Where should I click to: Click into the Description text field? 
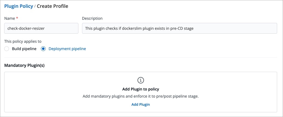tap(179, 28)
